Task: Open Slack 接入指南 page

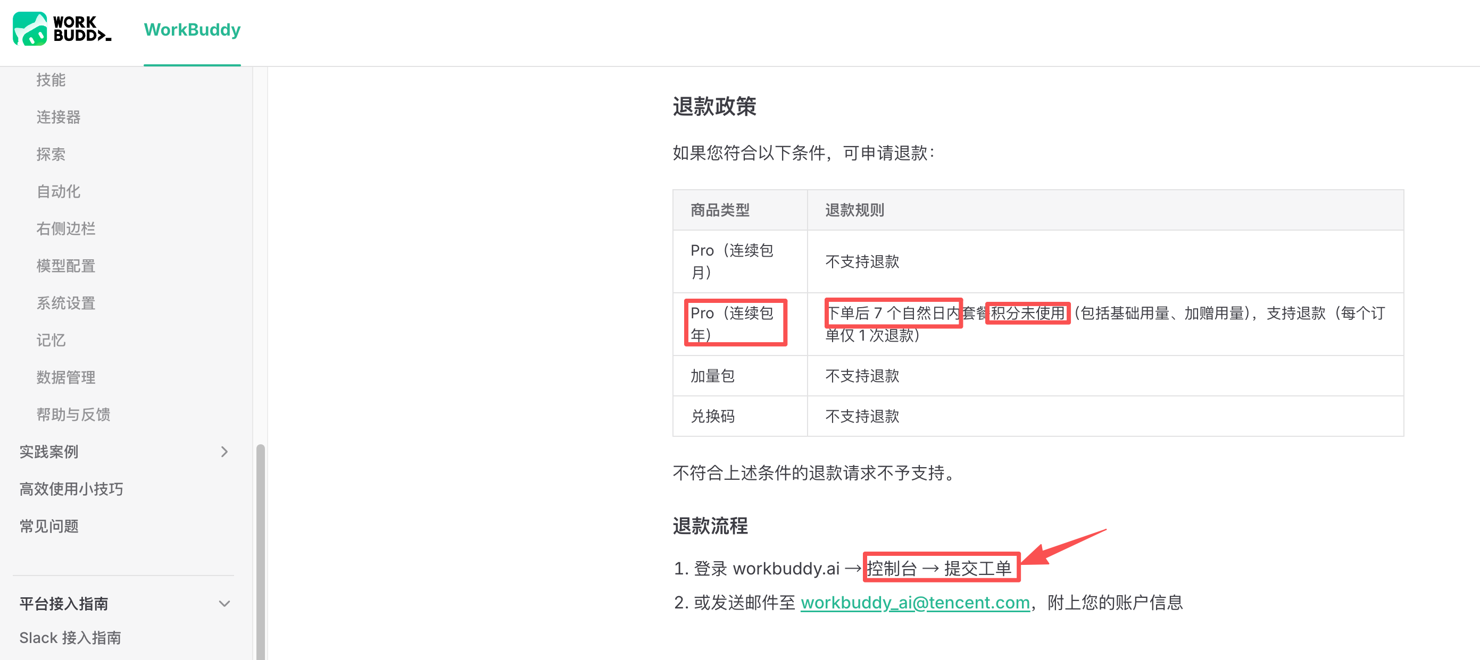Action: coord(70,638)
